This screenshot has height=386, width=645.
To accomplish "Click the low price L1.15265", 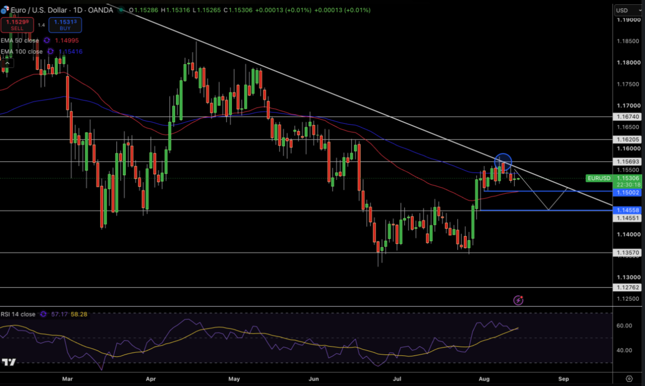I will tap(206, 10).
